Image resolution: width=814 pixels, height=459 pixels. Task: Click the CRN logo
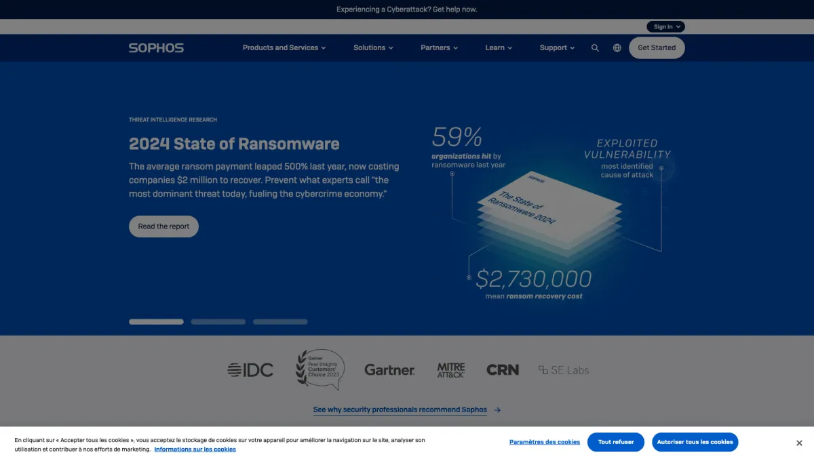503,370
